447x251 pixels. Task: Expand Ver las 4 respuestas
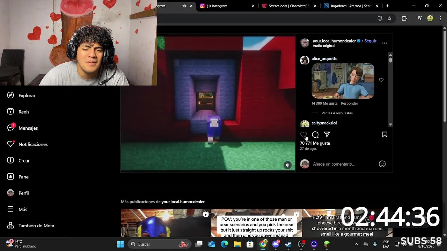pos(337,113)
